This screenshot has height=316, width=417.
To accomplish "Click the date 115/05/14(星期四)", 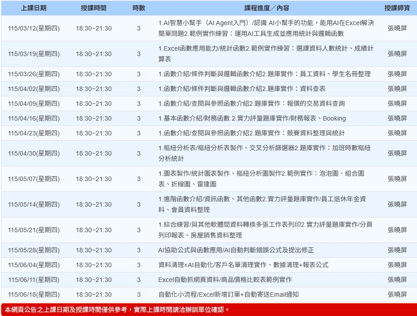I will 34,204.
